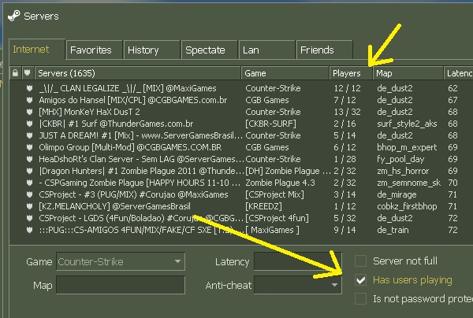Image resolution: width=473 pixels, height=318 pixels.
Task: Sort list by Players column header
Action: coord(351,73)
